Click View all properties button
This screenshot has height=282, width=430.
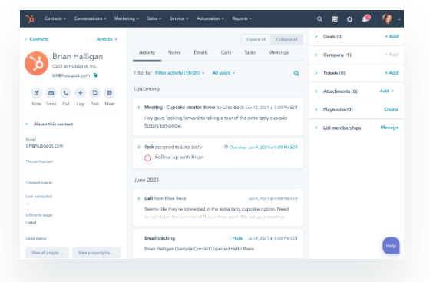click(47, 253)
